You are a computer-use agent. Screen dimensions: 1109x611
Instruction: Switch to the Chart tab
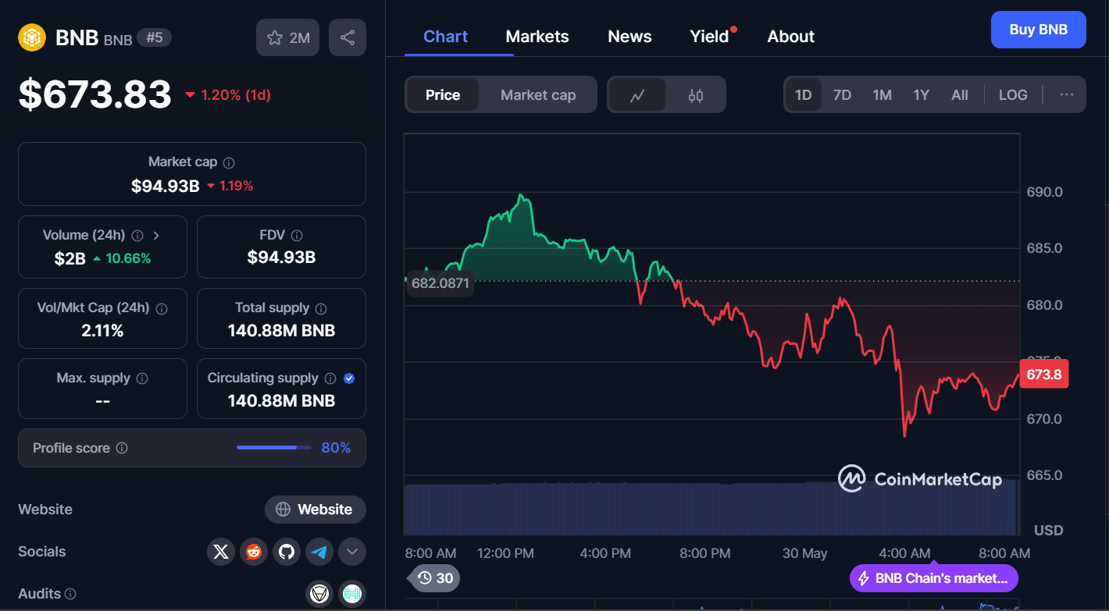tap(445, 37)
